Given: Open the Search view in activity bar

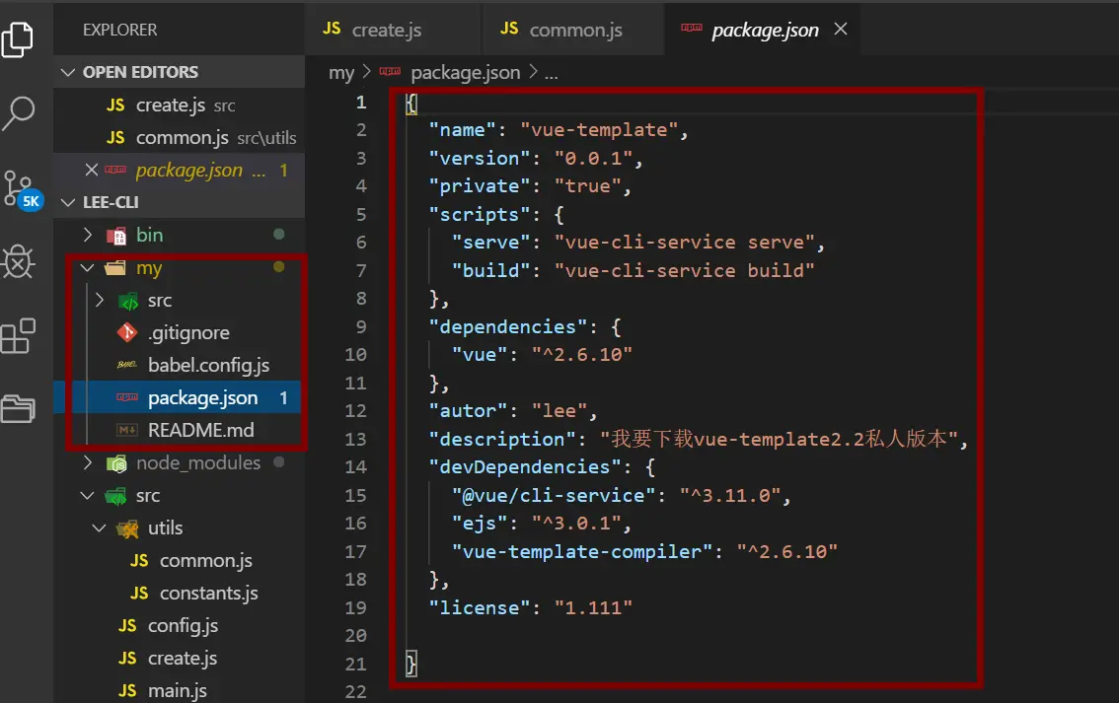Looking at the screenshot, I should coord(20,111).
